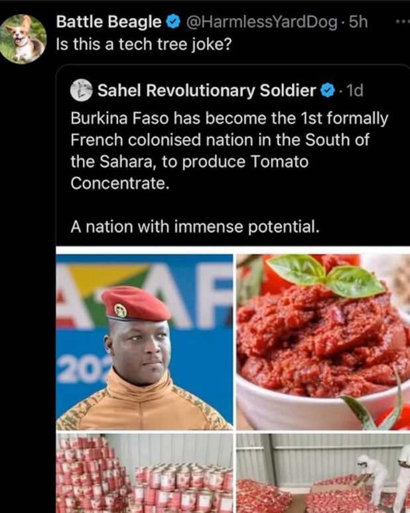Click the red beret in soldier photo
Image resolution: width=410 pixels, height=513 pixels.
click(x=135, y=304)
